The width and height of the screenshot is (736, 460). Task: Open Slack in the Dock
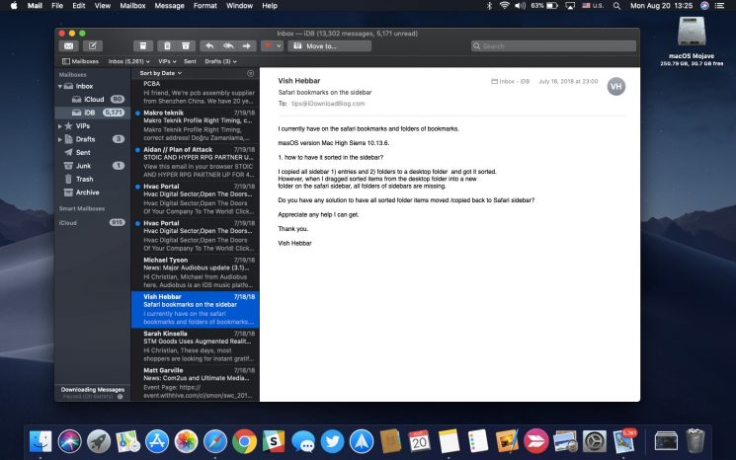(274, 441)
